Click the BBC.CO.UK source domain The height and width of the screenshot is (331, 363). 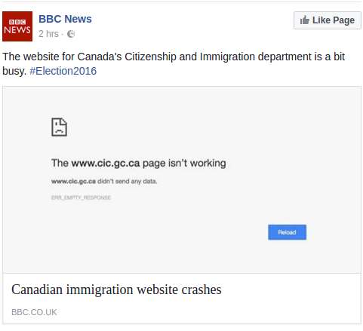point(34,312)
